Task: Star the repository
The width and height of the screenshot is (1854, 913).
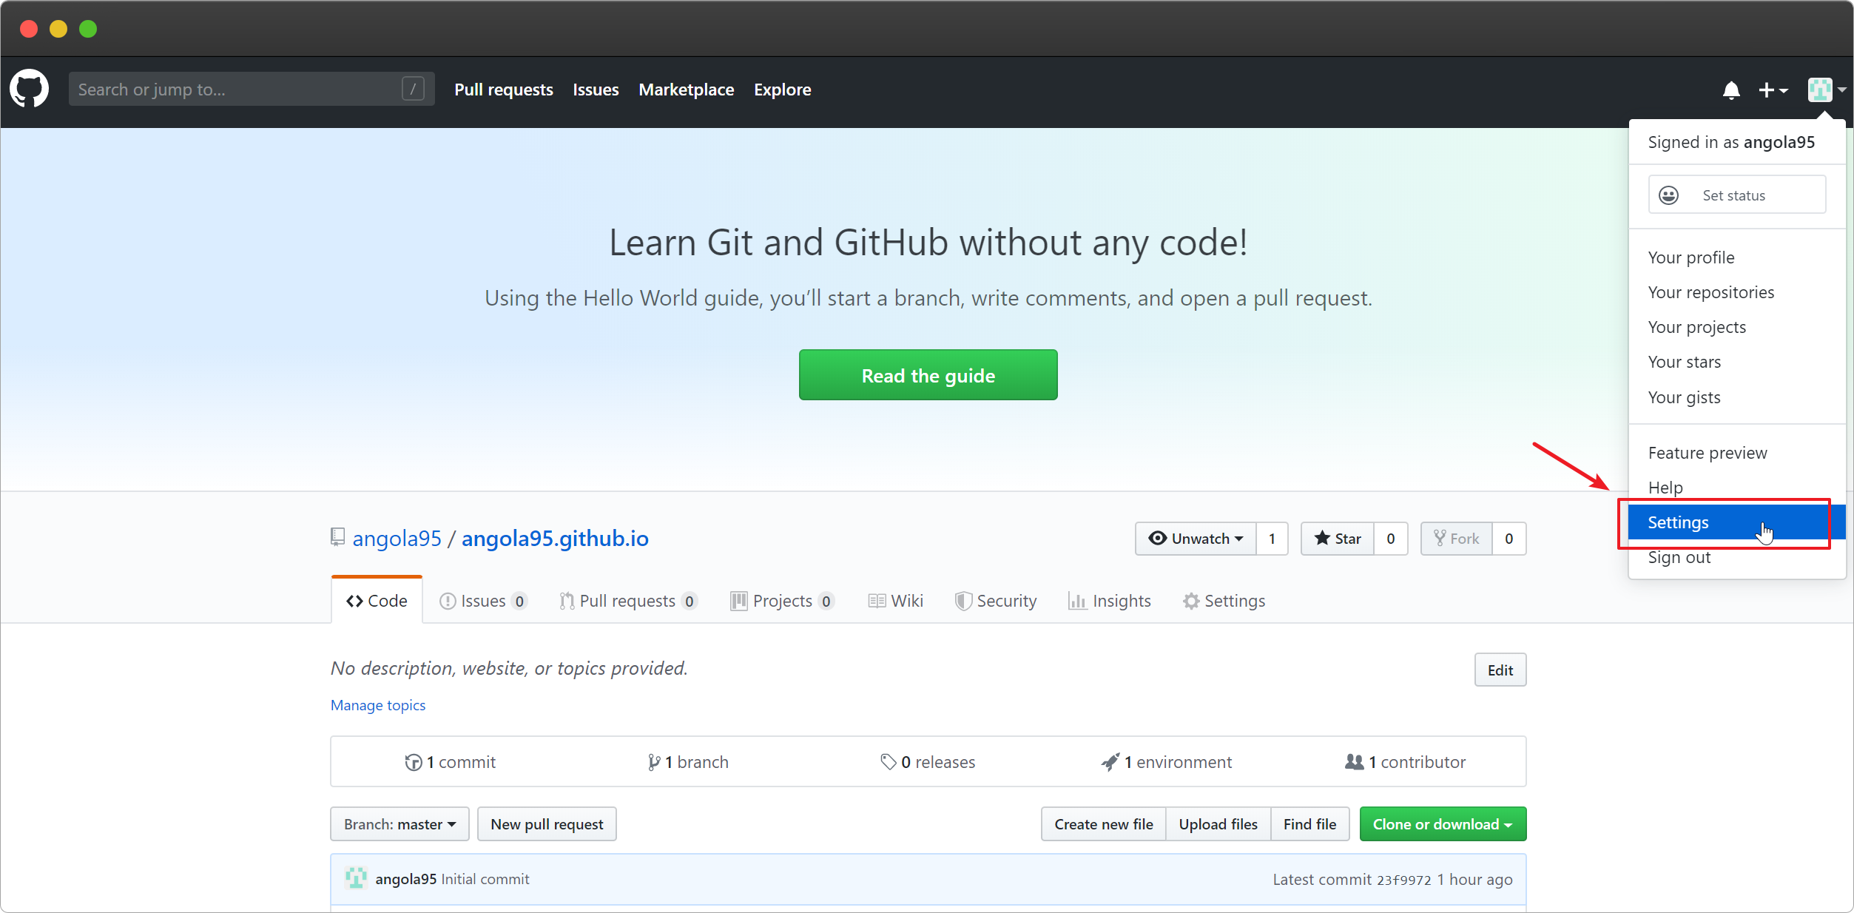Action: [x=1338, y=539]
